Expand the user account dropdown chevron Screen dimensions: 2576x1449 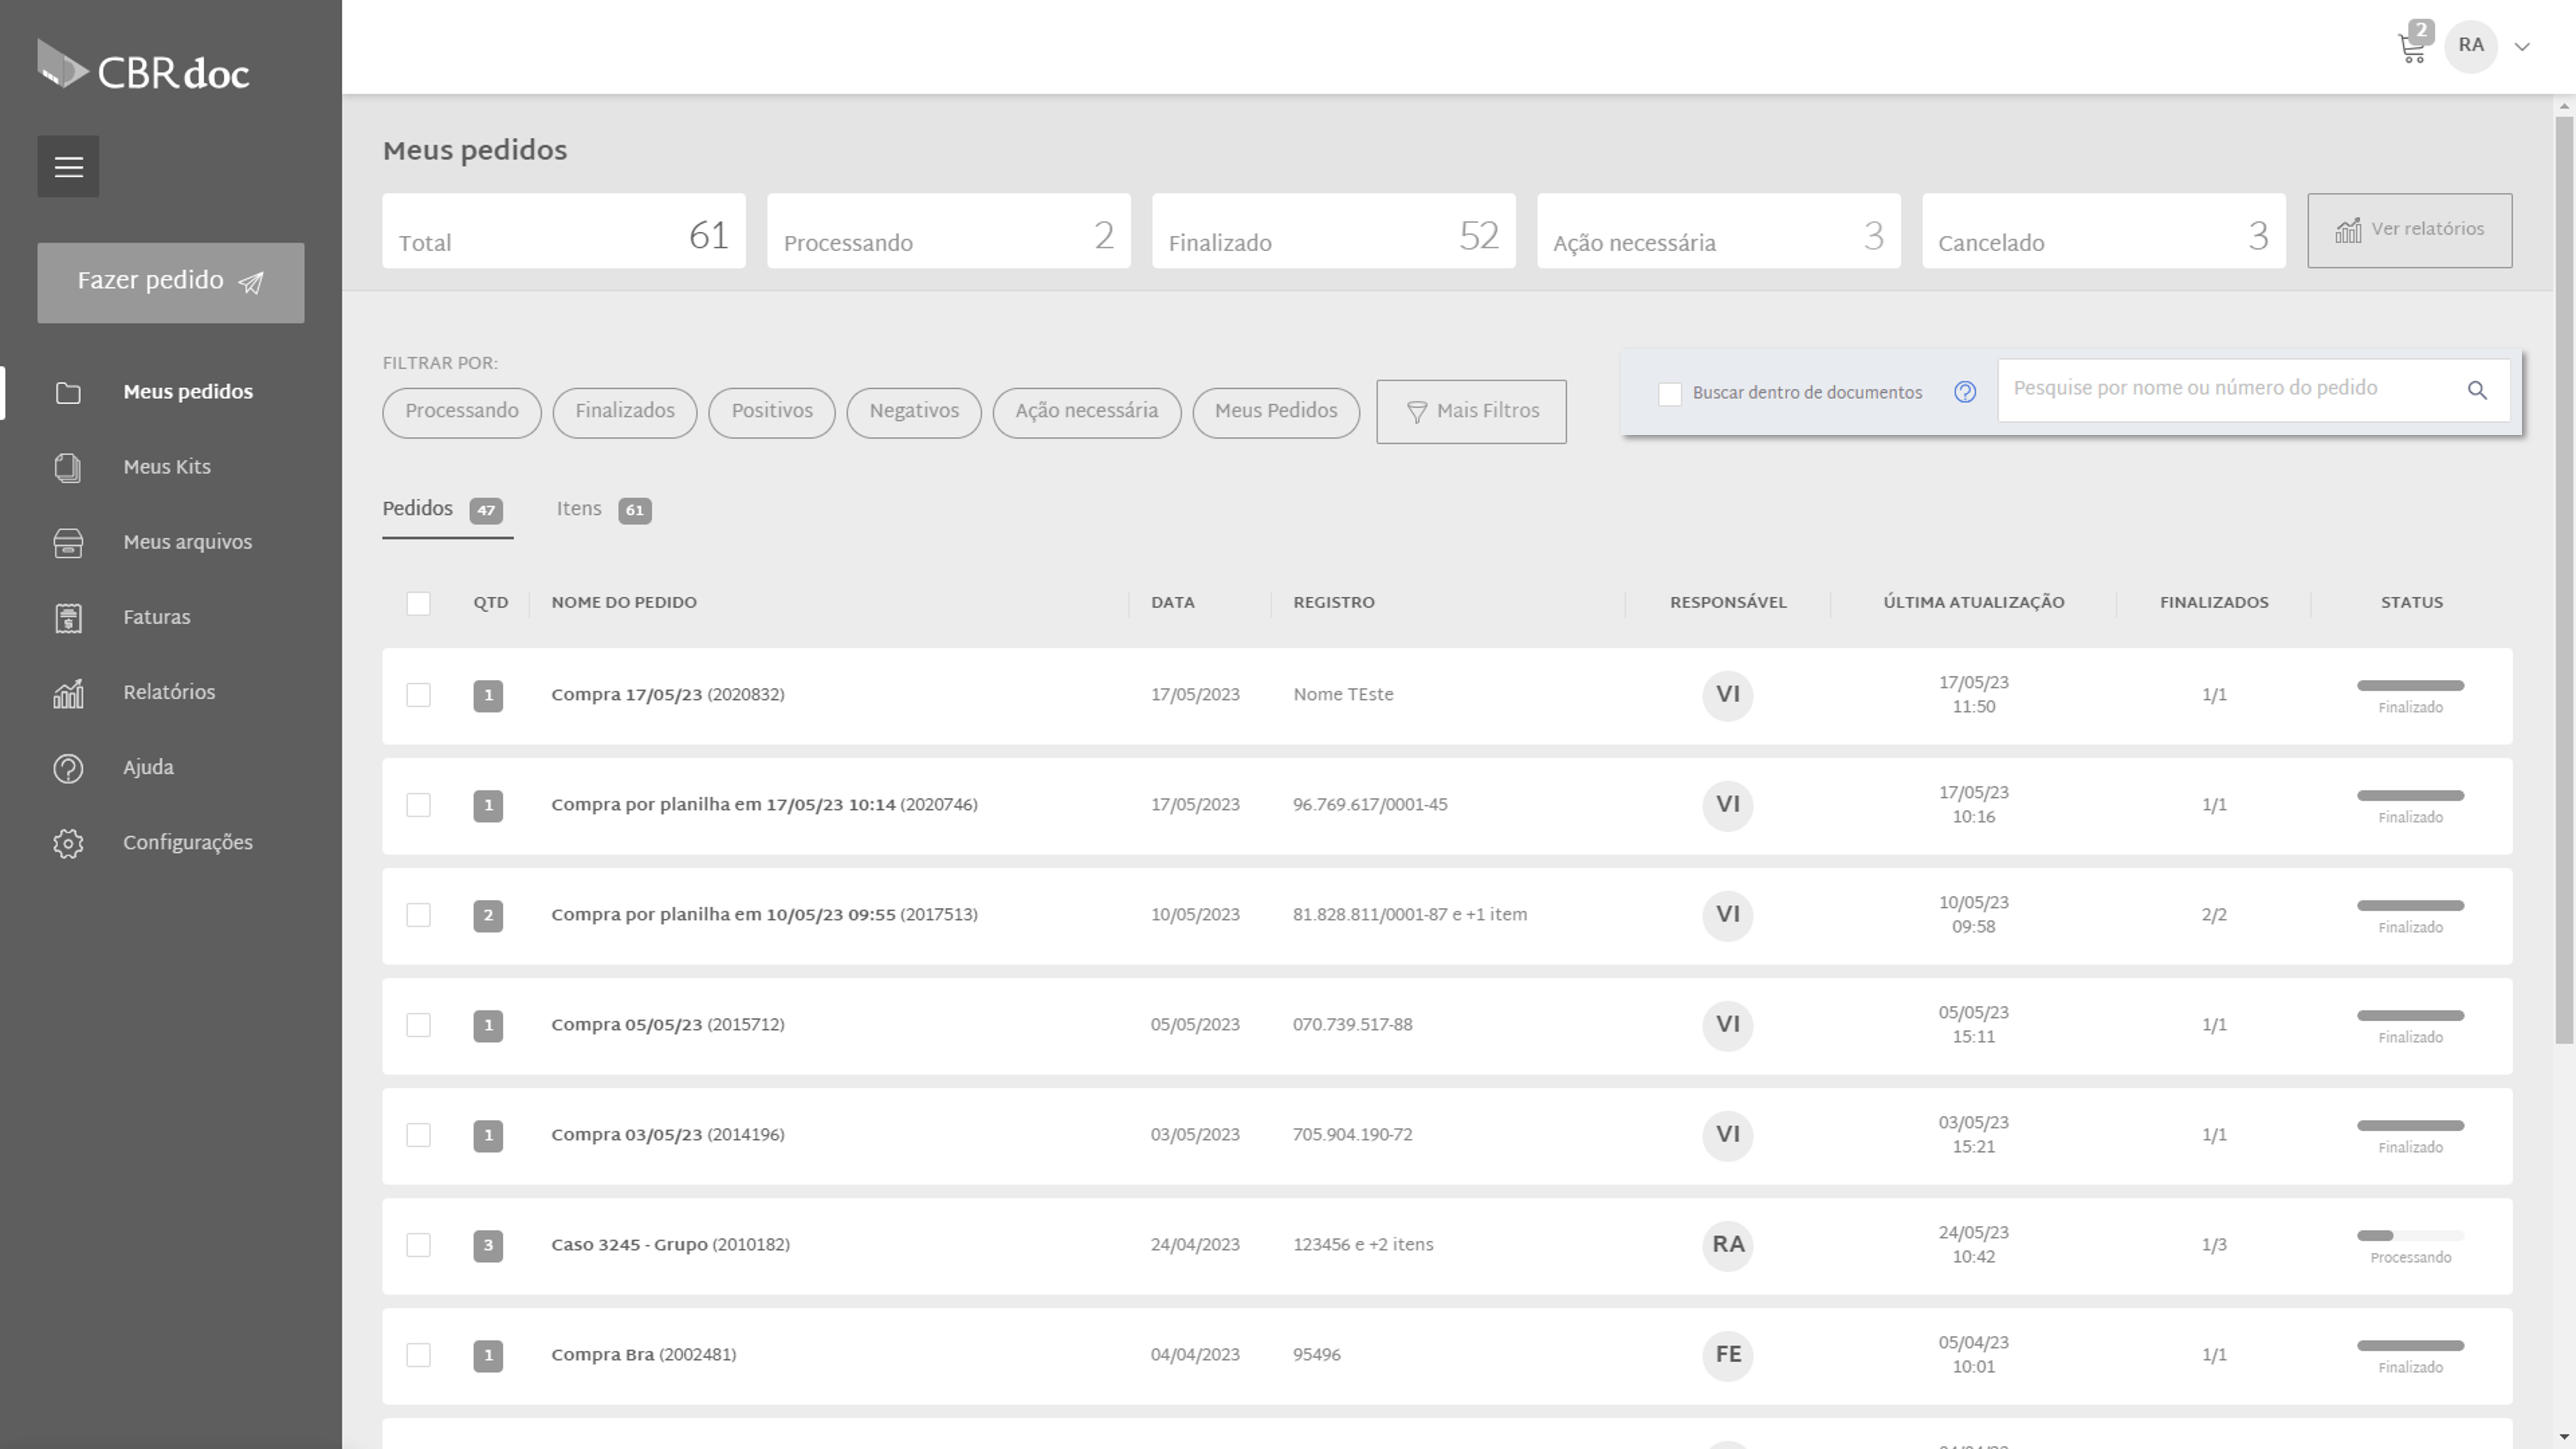pyautogui.click(x=2522, y=47)
